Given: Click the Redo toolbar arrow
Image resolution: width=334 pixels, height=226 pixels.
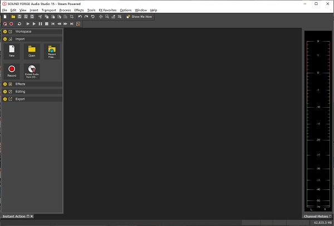Looking at the screenshot, I should coord(86,17).
